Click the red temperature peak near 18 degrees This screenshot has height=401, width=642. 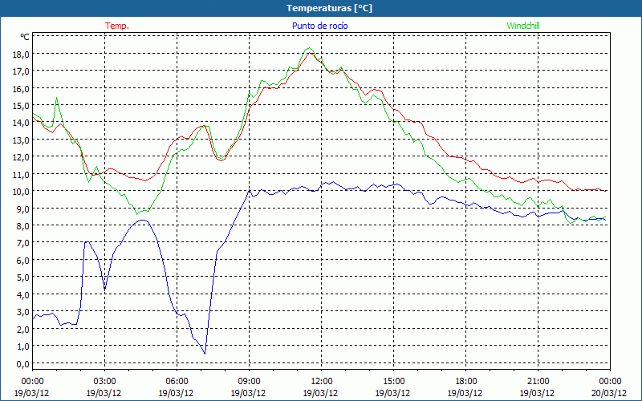point(311,53)
